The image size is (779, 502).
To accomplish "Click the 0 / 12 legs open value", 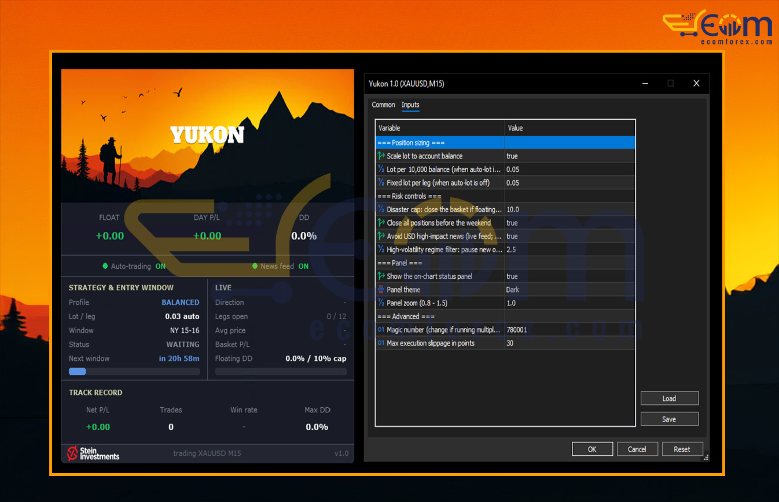I will coord(336,316).
